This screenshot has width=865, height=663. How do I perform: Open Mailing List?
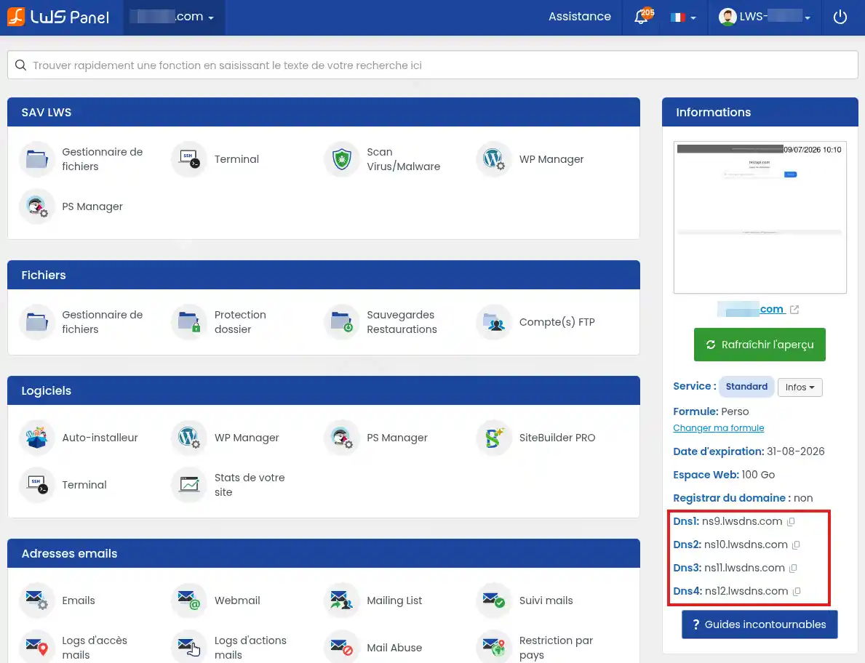point(373,600)
